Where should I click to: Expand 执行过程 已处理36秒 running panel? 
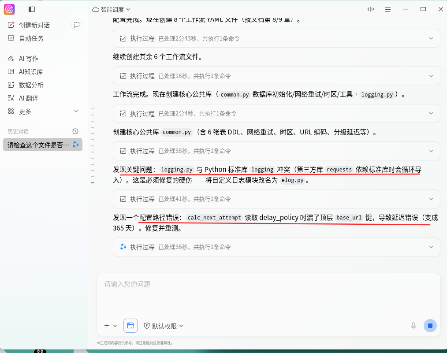(276, 247)
